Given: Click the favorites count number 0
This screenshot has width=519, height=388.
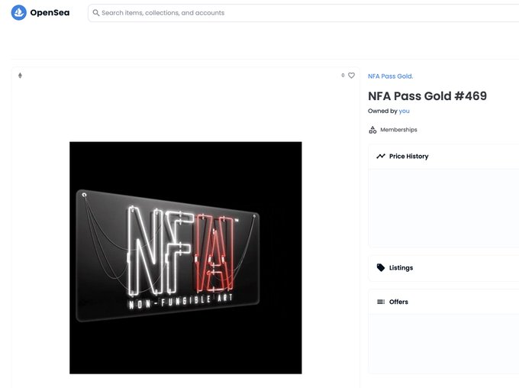Looking at the screenshot, I should pyautogui.click(x=343, y=75).
